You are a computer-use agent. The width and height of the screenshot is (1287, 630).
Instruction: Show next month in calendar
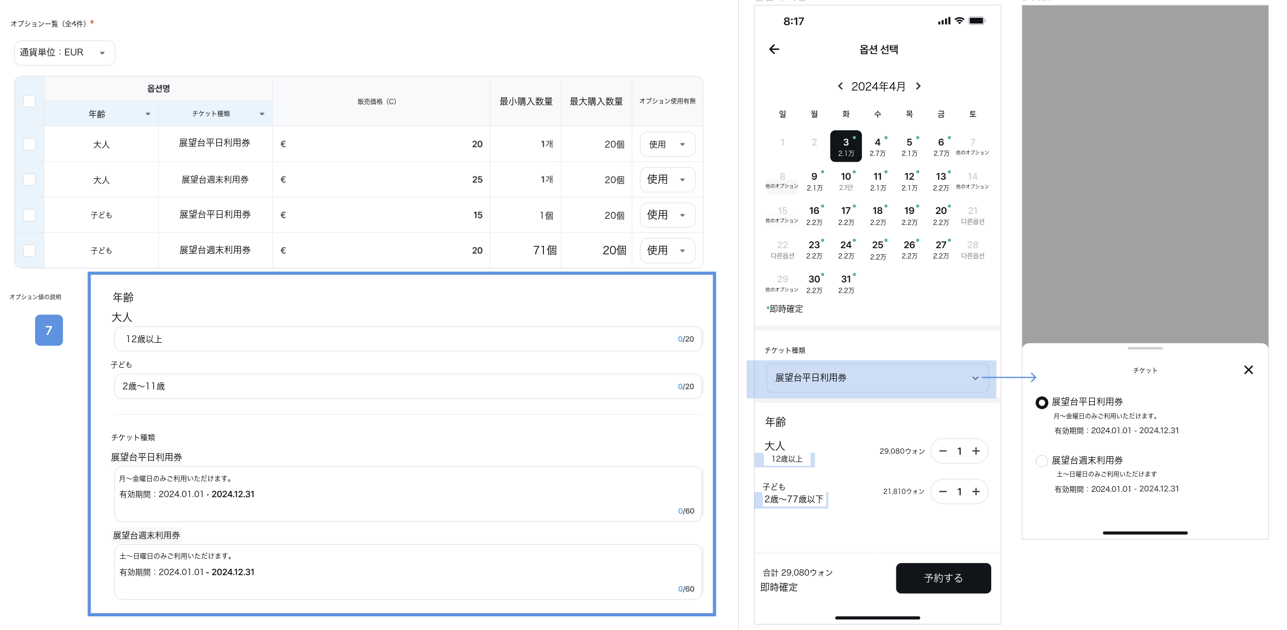tap(918, 86)
